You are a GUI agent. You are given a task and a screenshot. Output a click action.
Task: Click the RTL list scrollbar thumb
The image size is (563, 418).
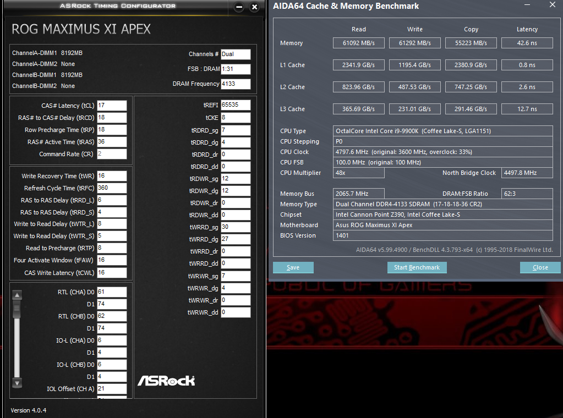[x=17, y=309]
